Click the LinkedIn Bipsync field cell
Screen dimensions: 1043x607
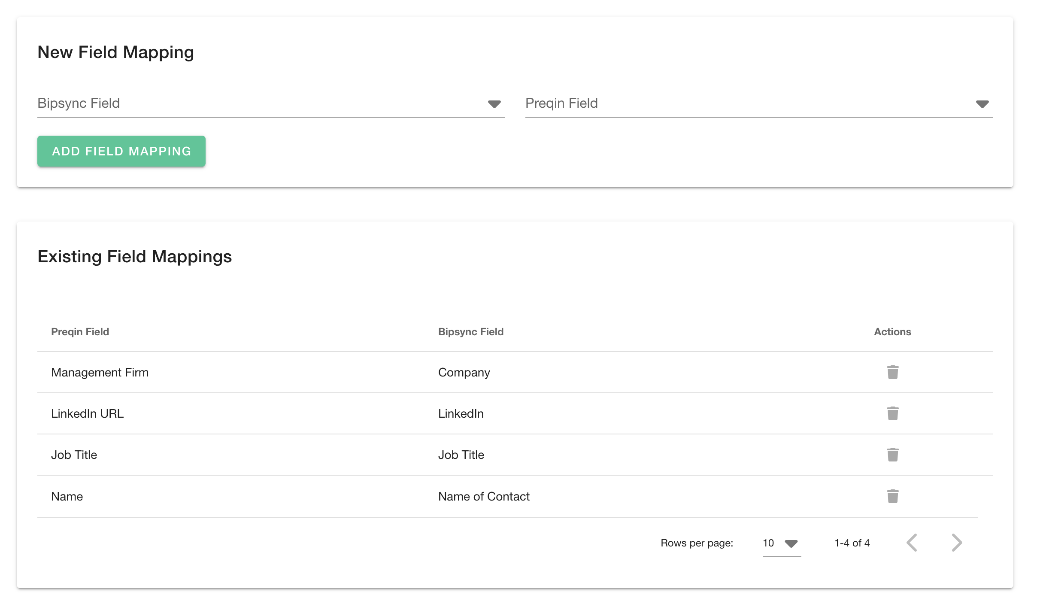pyautogui.click(x=461, y=413)
